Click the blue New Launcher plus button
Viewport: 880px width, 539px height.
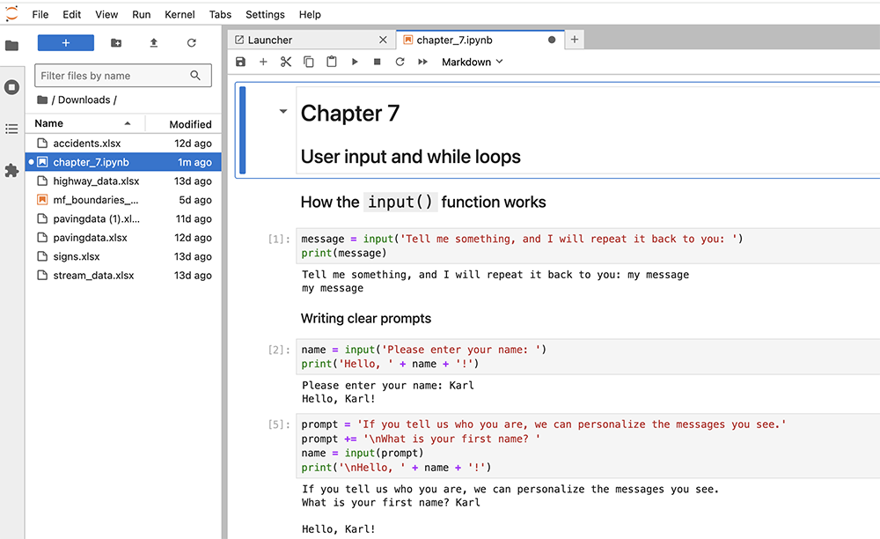tap(66, 42)
